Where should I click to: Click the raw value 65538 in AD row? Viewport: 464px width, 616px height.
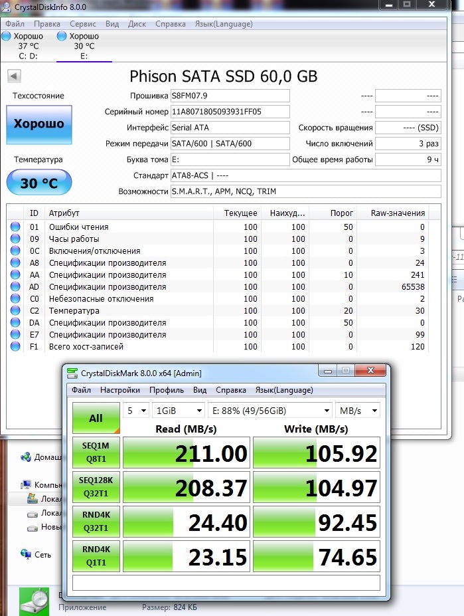click(413, 287)
